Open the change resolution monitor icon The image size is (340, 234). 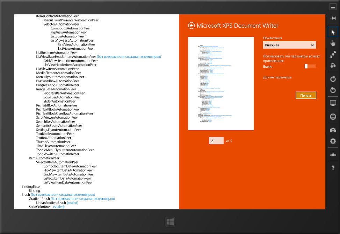pos(333,103)
